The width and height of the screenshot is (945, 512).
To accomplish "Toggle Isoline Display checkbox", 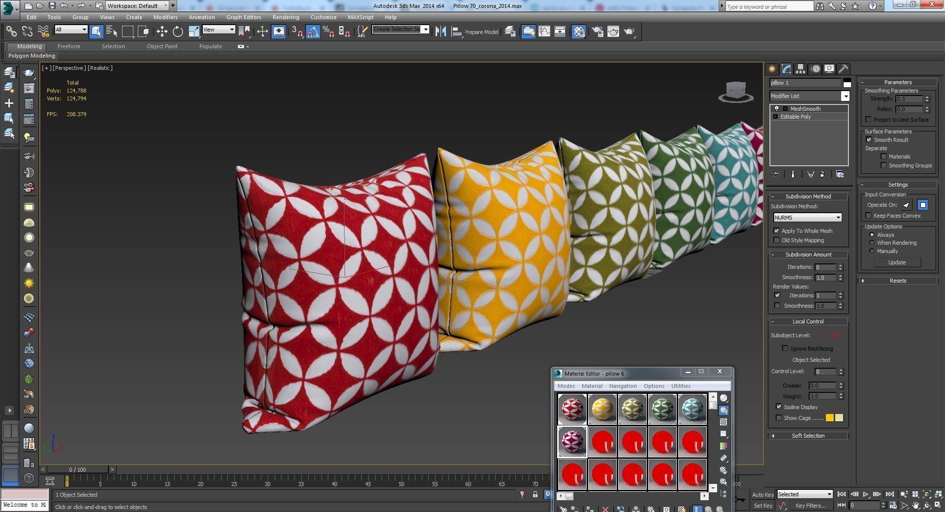I will click(x=779, y=407).
